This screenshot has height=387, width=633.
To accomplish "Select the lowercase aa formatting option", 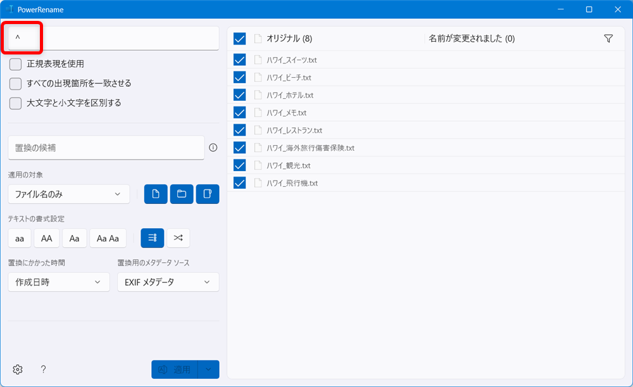I will point(19,238).
